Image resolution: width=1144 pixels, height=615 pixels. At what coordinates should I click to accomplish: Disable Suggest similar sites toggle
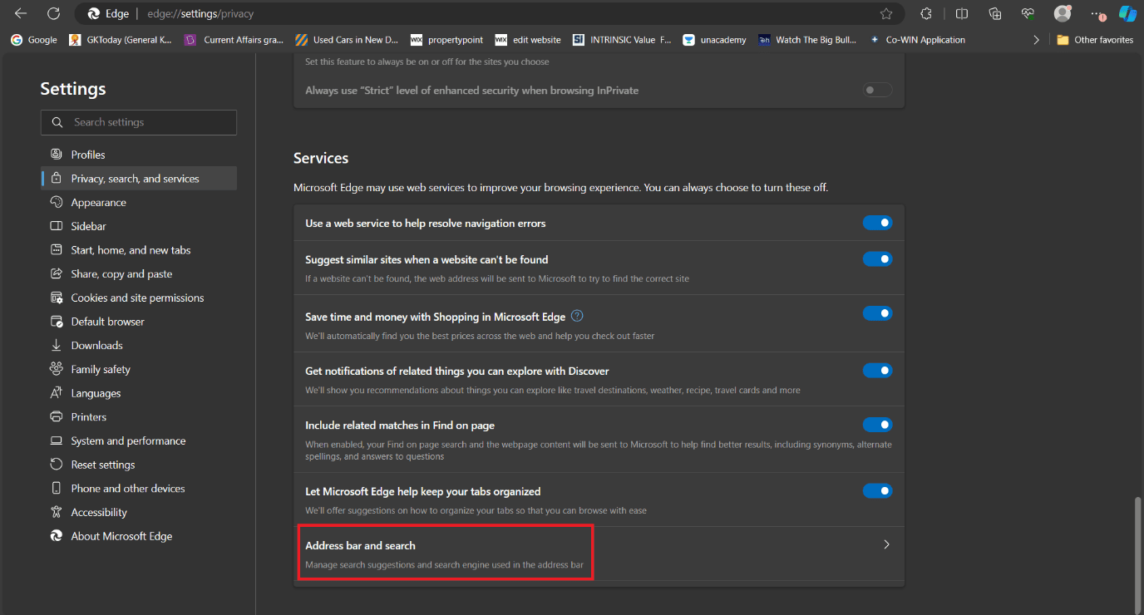(877, 259)
